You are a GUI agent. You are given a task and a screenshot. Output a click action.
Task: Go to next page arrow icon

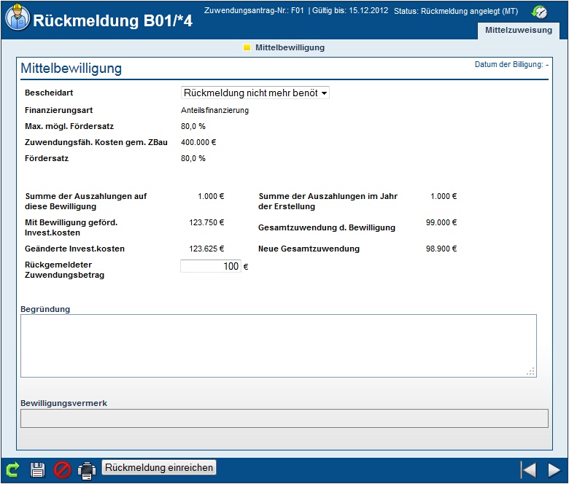click(x=554, y=470)
